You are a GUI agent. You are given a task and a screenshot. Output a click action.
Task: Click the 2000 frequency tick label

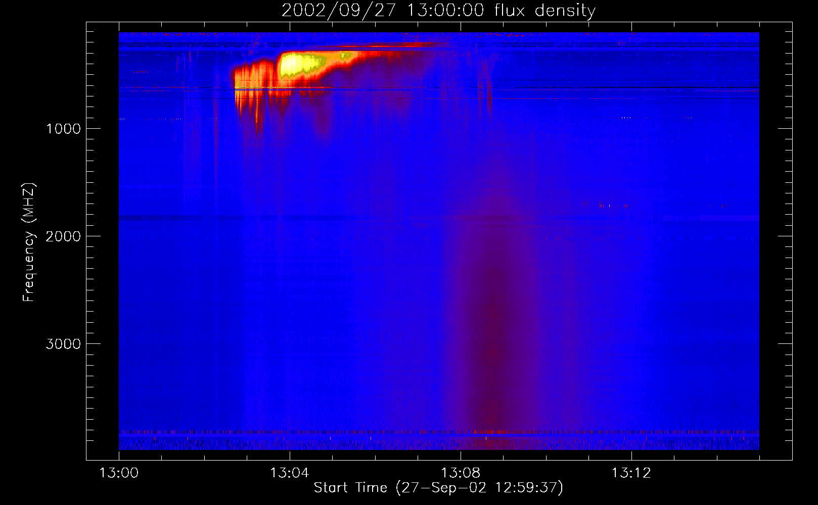[x=63, y=236]
